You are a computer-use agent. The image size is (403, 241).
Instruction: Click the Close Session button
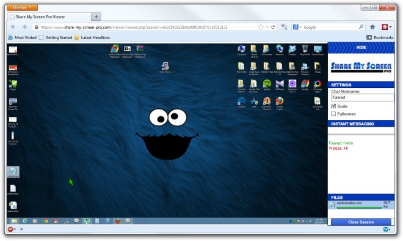[x=361, y=222]
